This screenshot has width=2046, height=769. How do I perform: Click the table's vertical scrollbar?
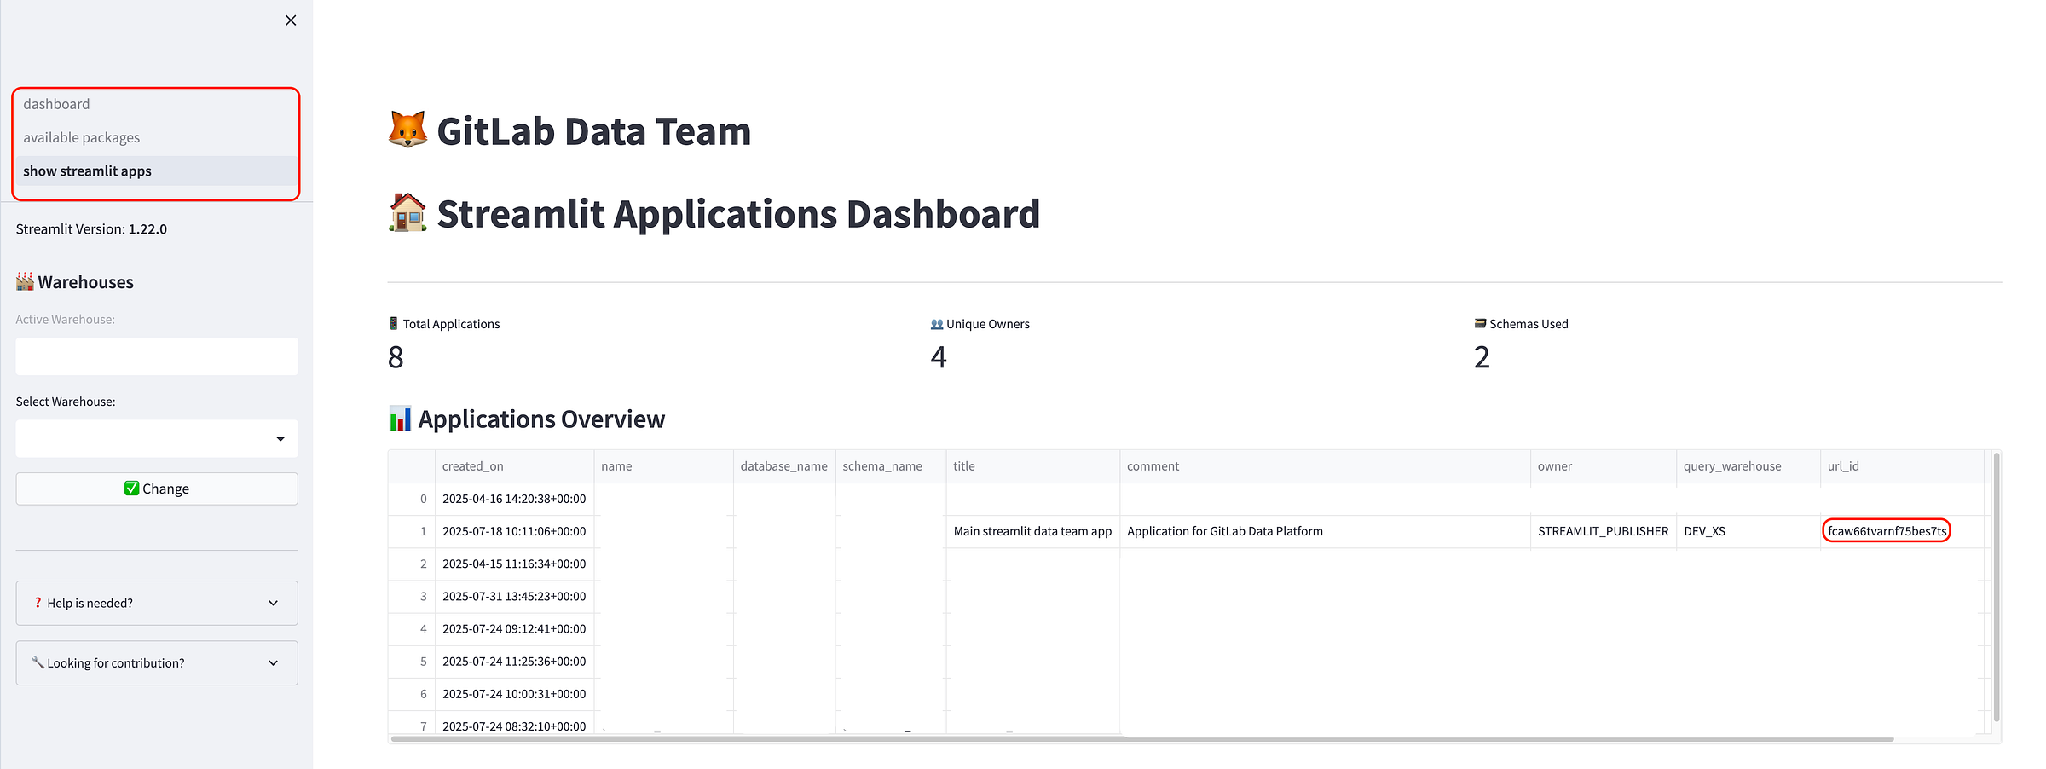click(x=1996, y=588)
